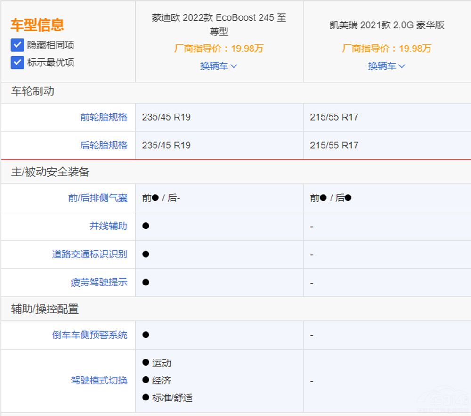Click the 车轮制动 section header
Image resolution: width=471 pixels, height=416 pixels.
click(32, 91)
